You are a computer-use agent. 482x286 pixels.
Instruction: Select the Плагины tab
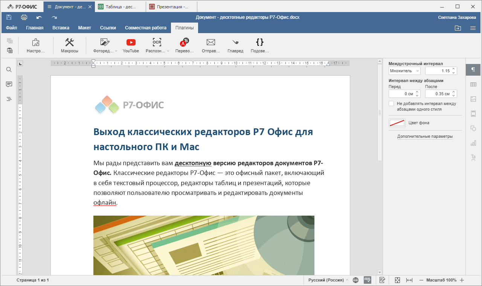pyautogui.click(x=185, y=28)
